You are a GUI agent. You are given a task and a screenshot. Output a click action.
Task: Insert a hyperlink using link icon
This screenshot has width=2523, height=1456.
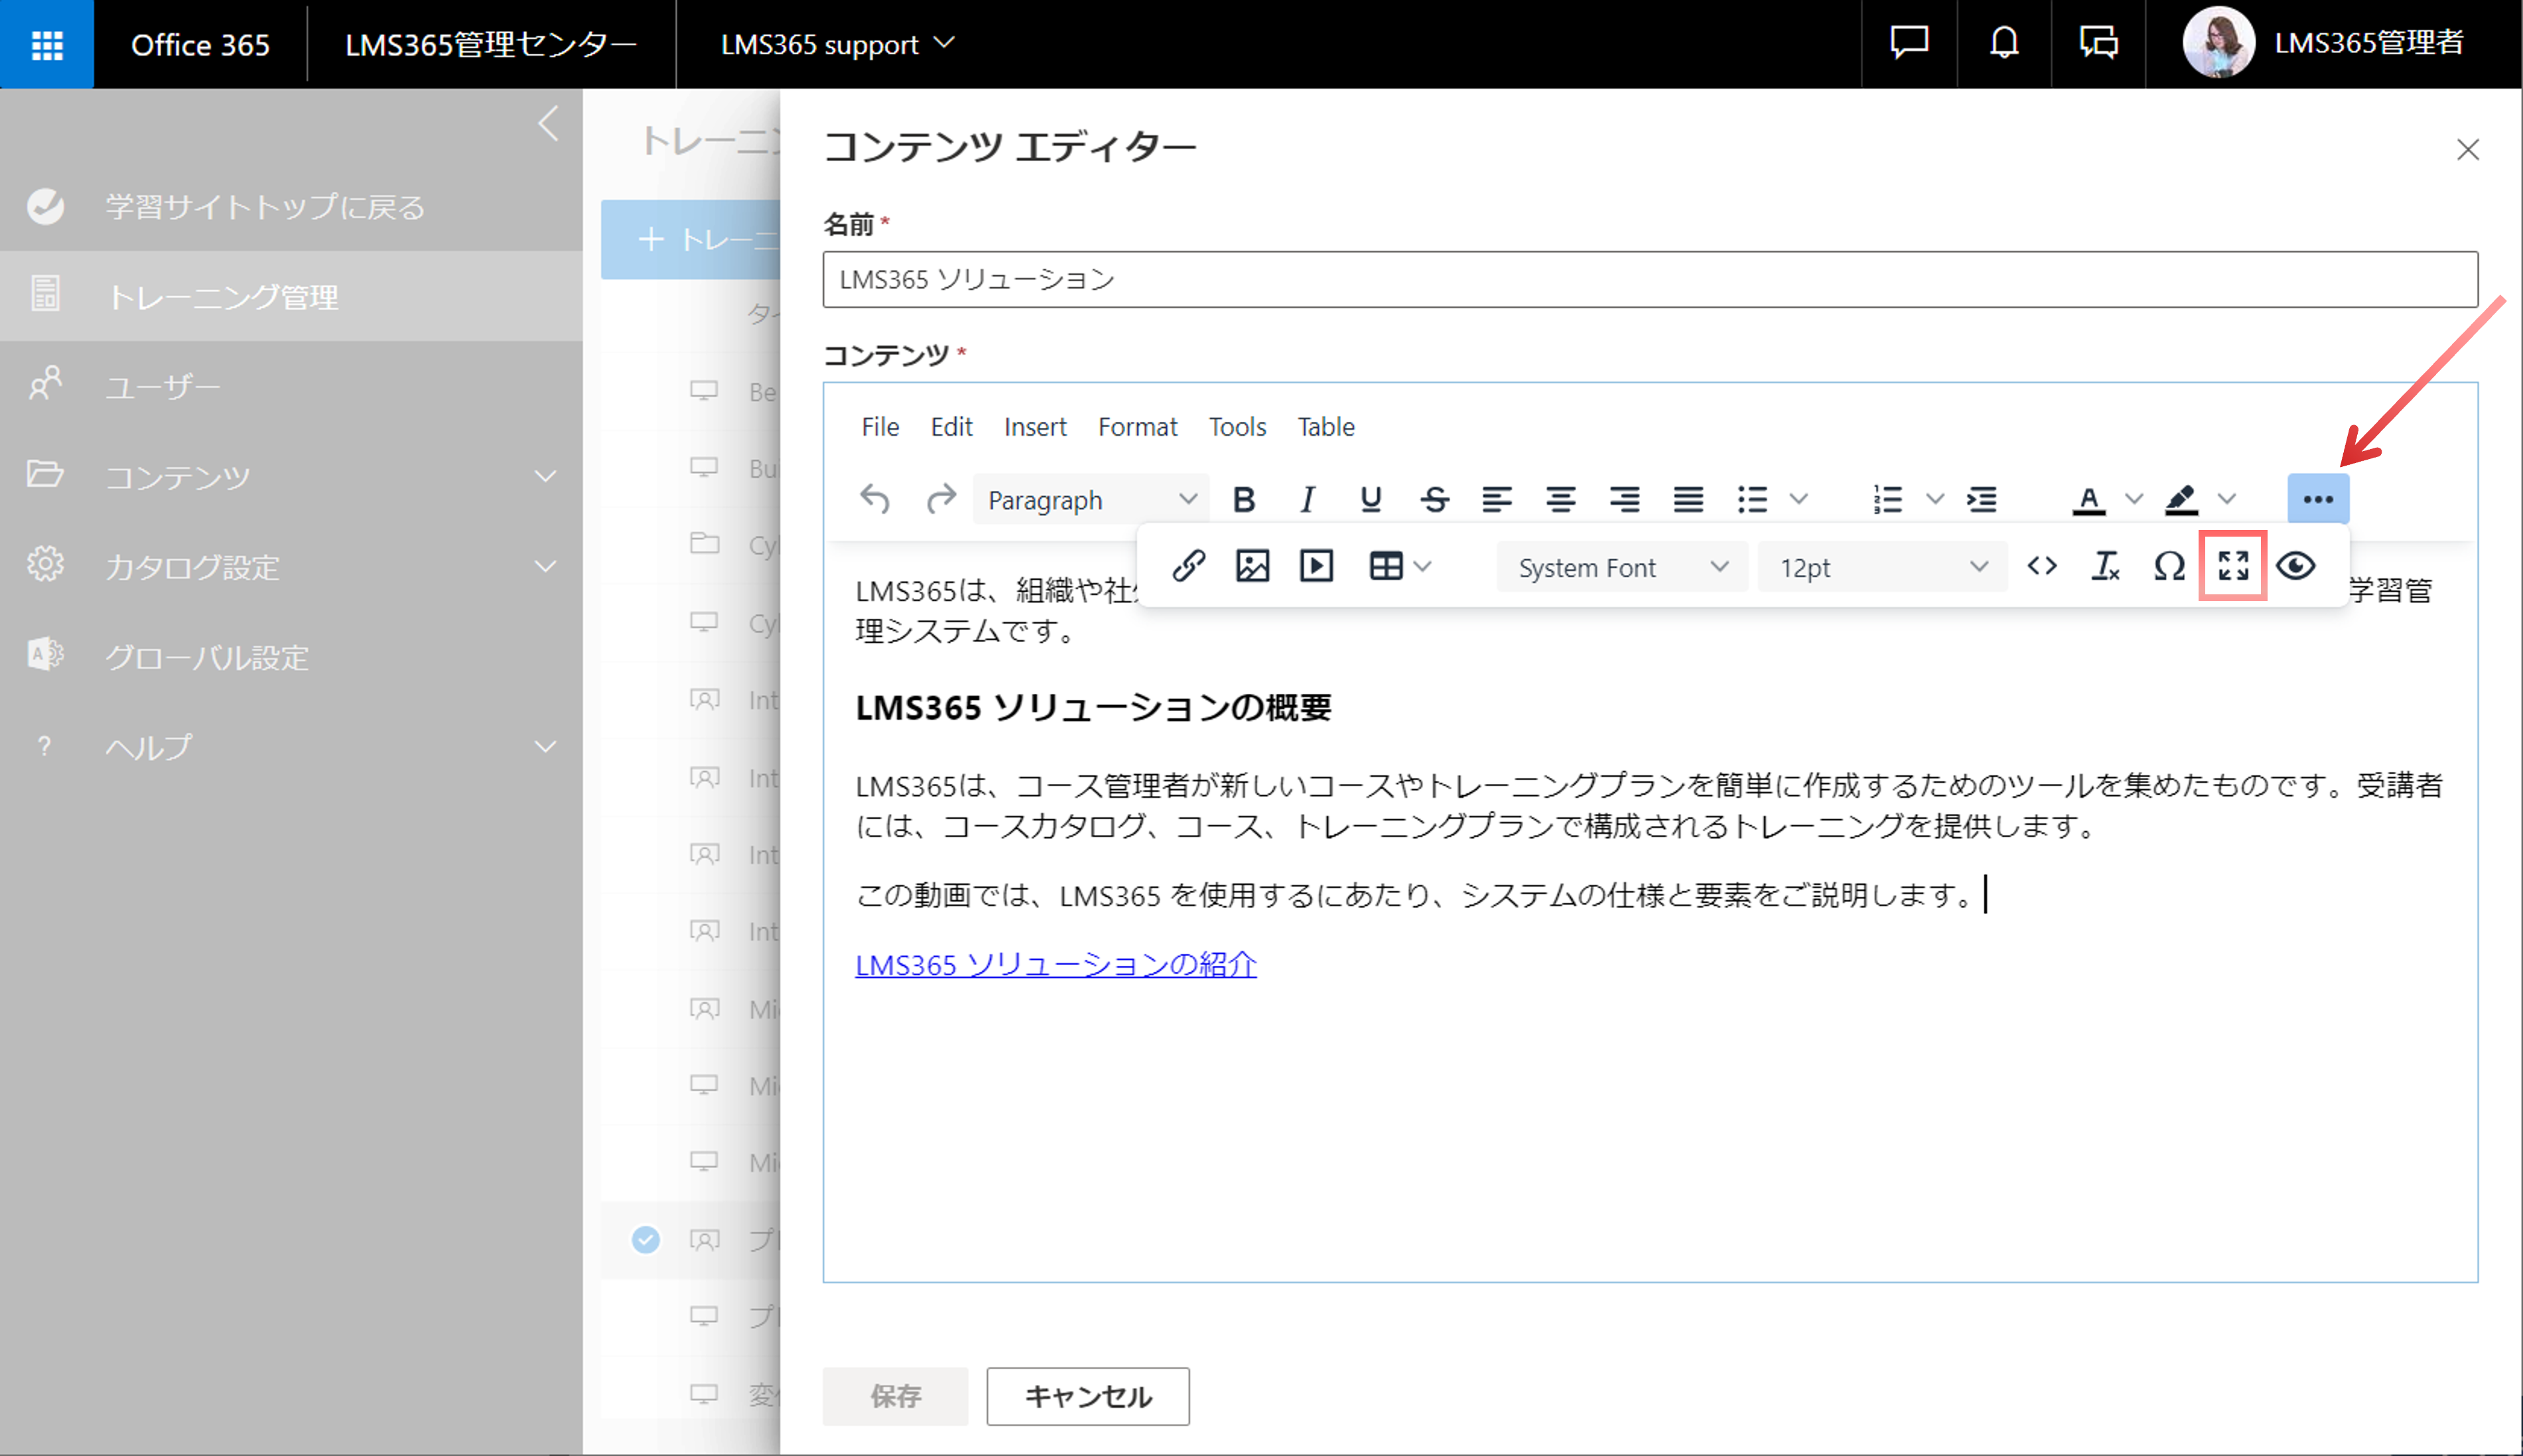(x=1189, y=567)
